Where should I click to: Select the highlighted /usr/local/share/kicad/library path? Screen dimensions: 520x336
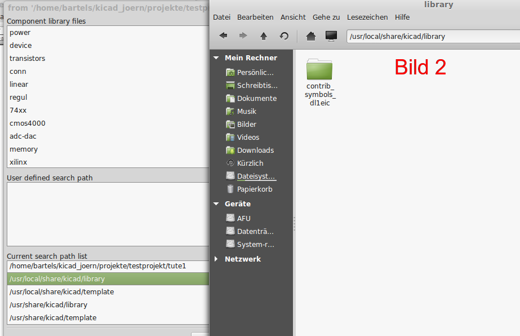(108, 279)
